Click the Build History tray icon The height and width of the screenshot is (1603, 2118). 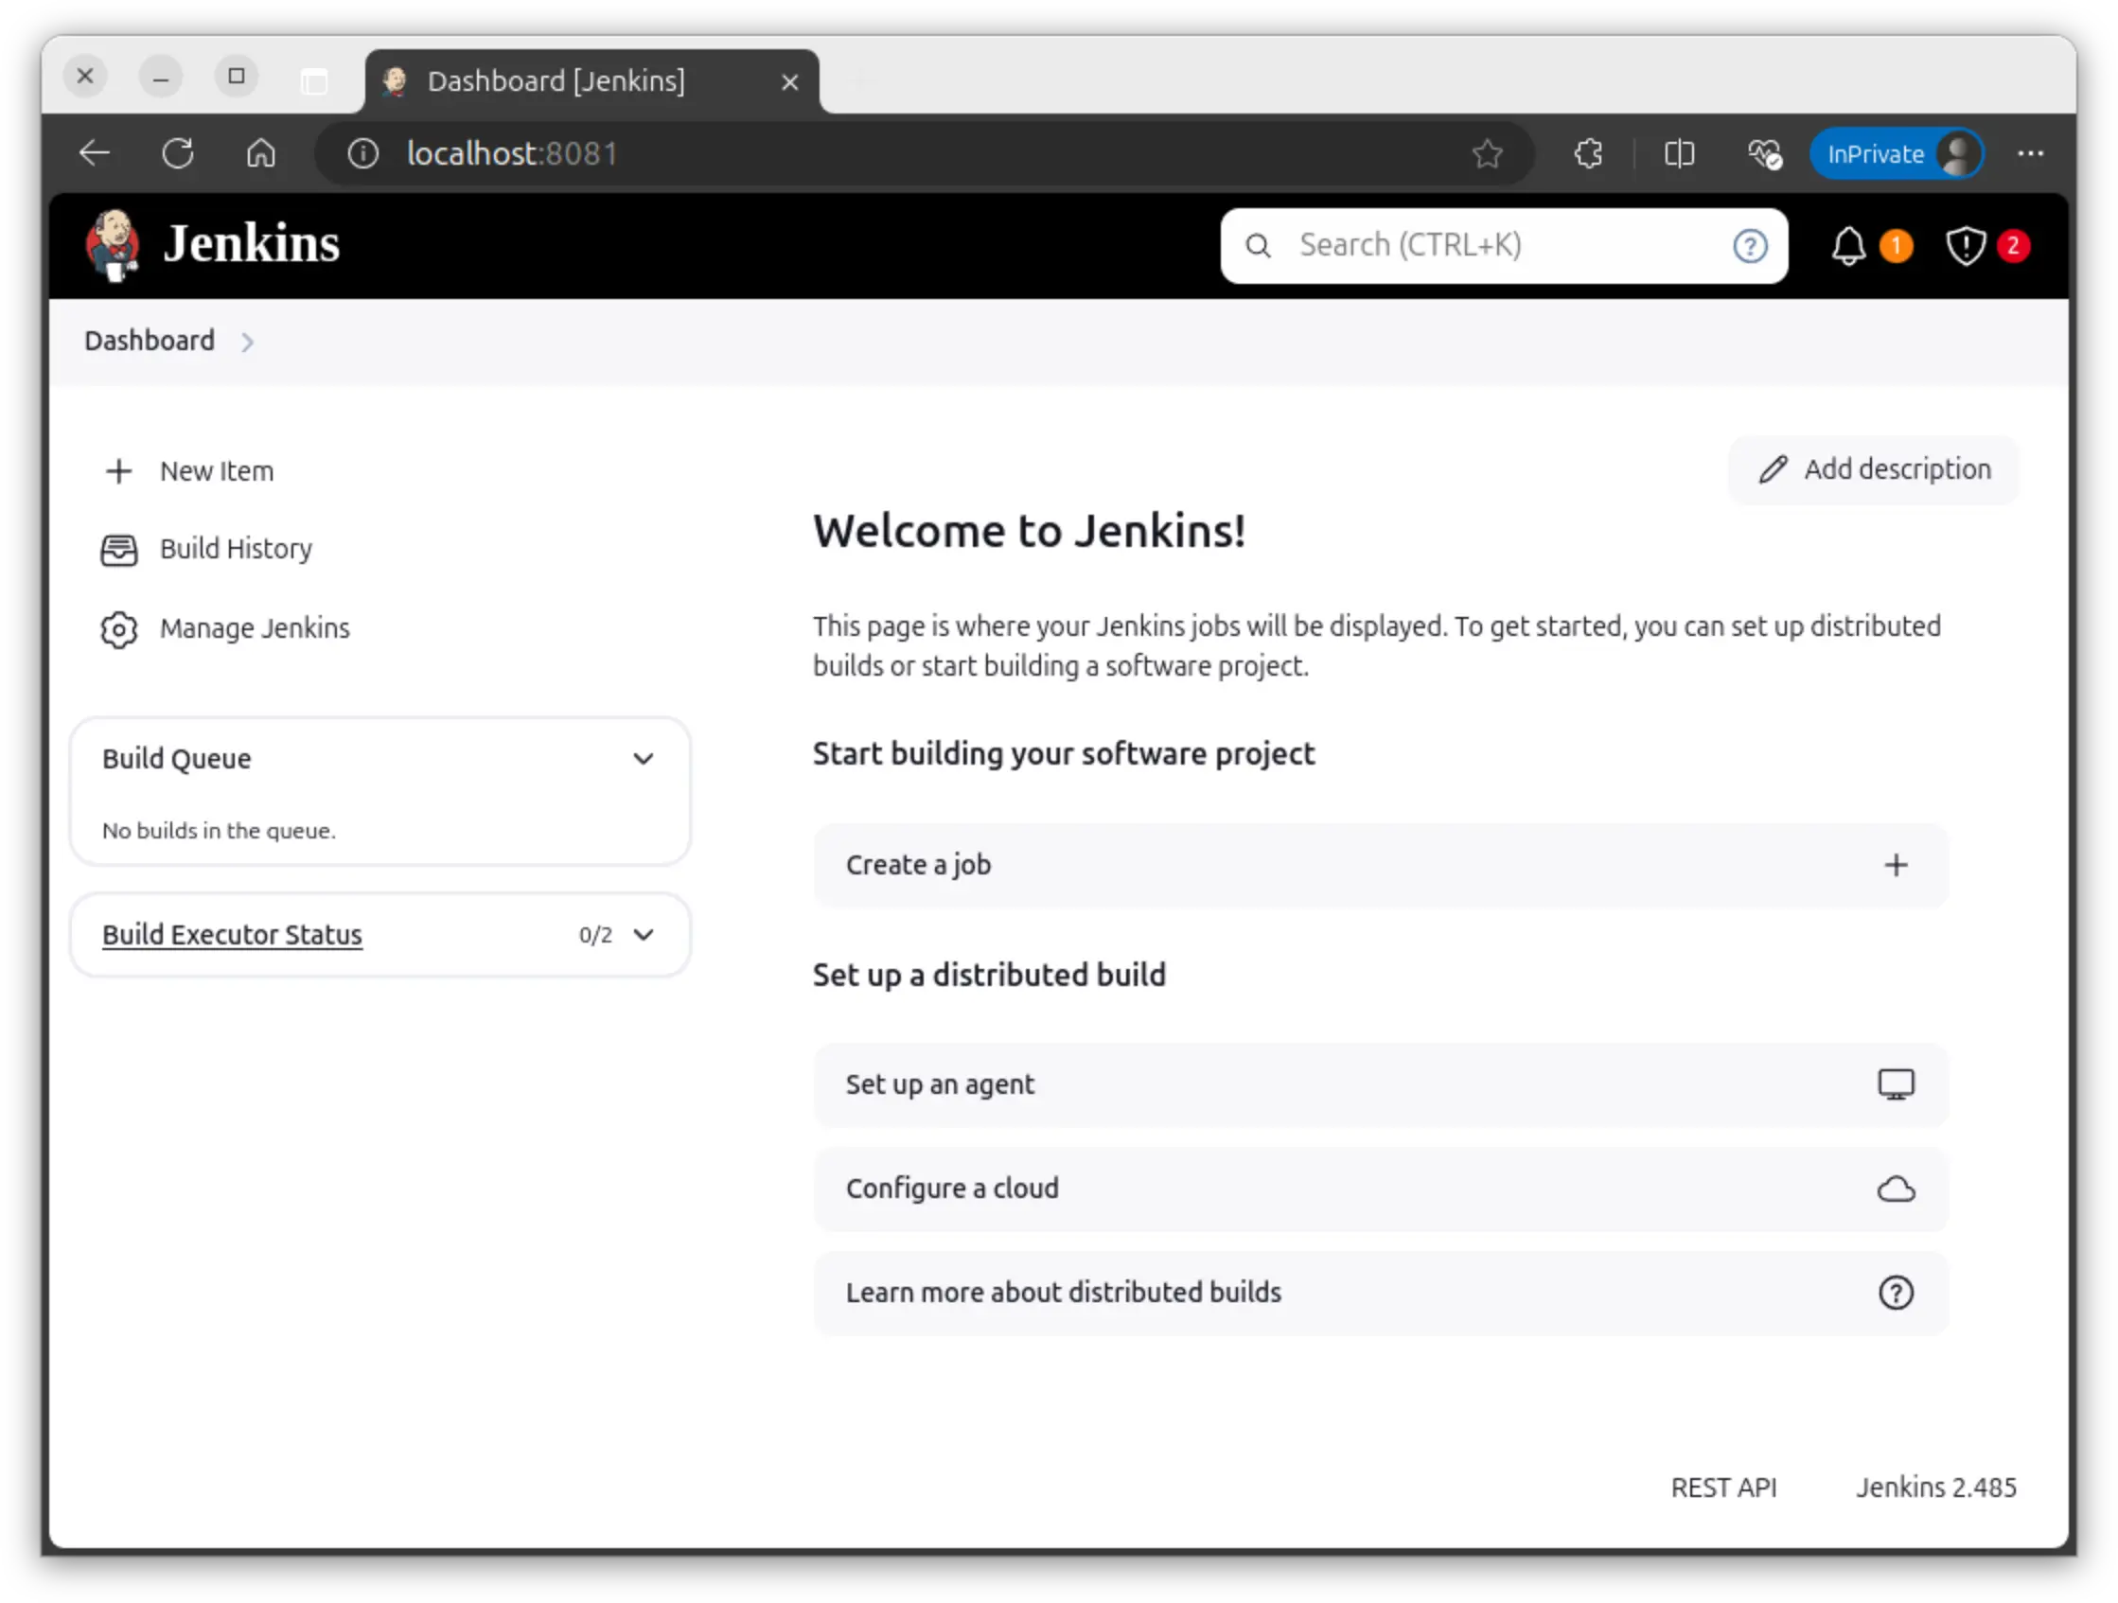[118, 550]
